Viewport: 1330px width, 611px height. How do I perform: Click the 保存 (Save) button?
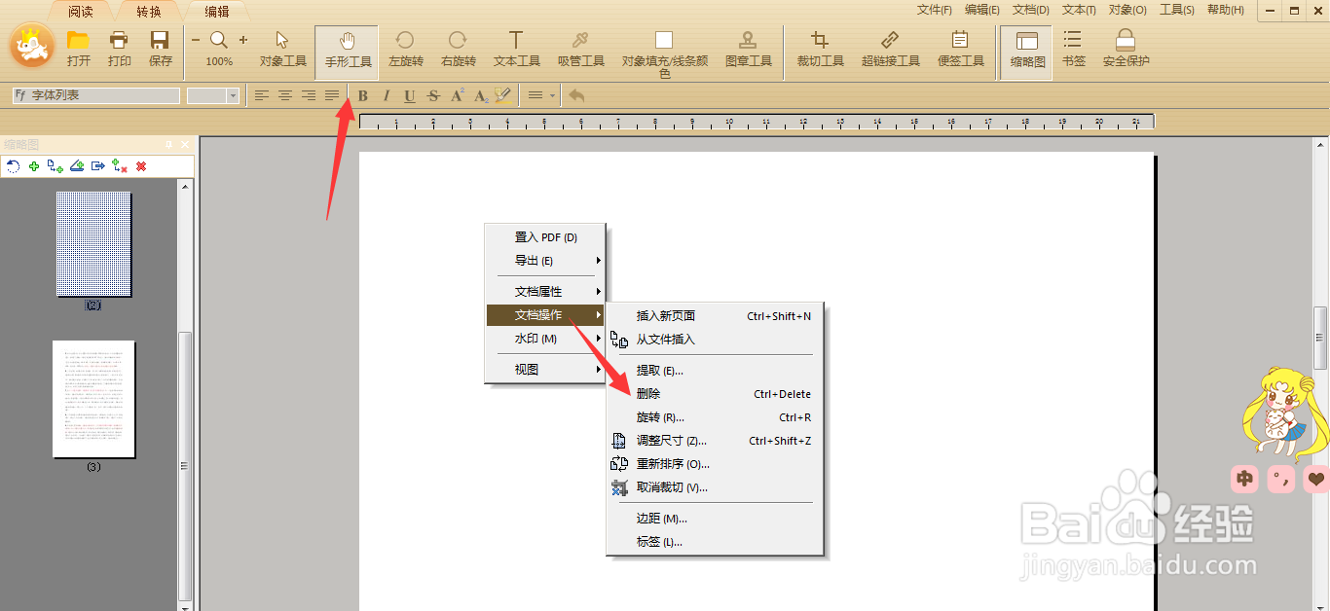159,49
